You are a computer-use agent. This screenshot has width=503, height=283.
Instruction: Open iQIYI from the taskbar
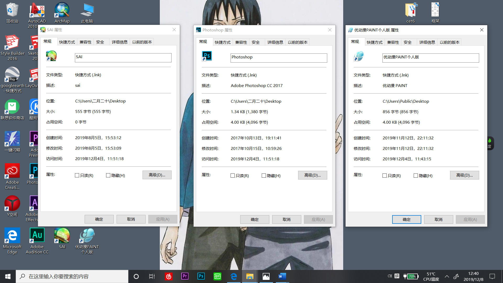coord(217,276)
